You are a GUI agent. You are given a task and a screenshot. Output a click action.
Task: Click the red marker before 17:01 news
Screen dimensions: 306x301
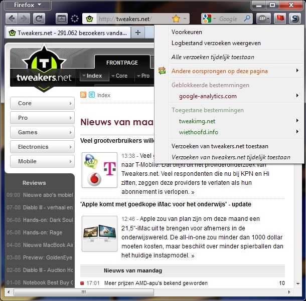click(82, 283)
